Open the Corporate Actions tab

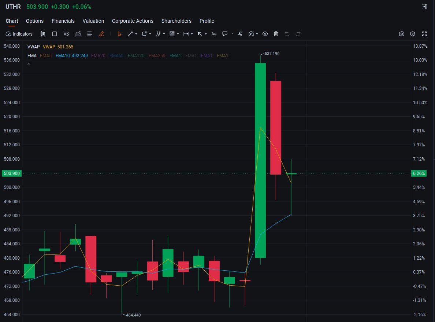[x=133, y=21]
